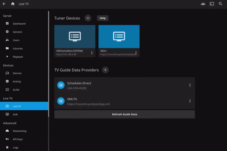Open the SyncPlay group icon
The height and width of the screenshot is (151, 227).
click(x=203, y=4)
